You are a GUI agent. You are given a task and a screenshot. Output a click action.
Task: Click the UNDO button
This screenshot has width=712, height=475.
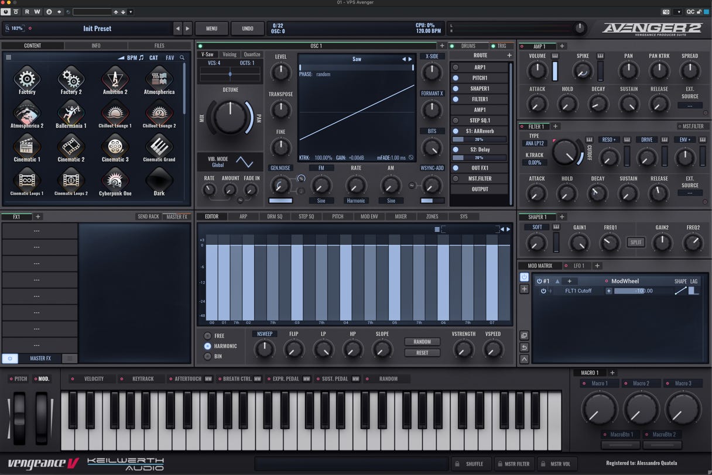click(248, 28)
